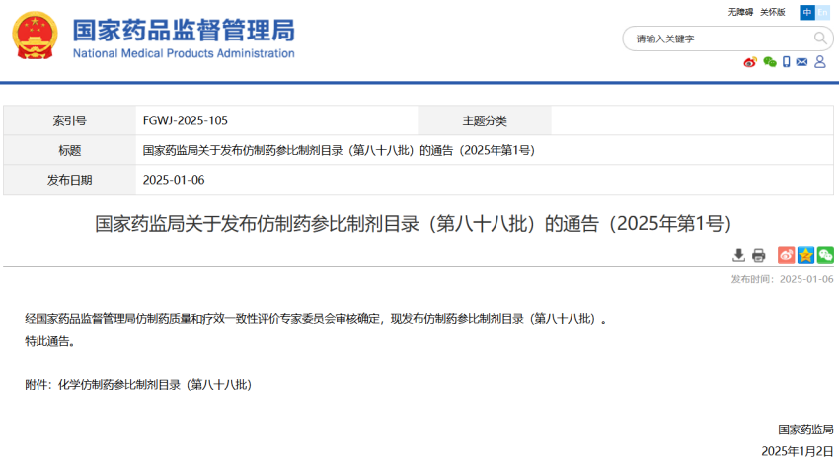Click the title text in the table row

pyautogui.click(x=339, y=150)
